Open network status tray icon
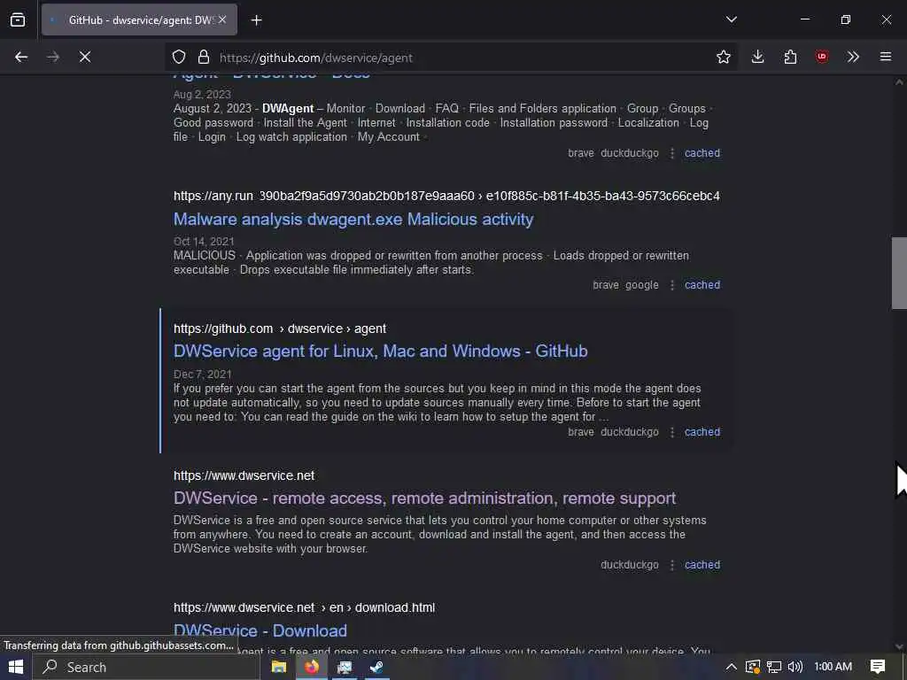Screen dimensions: 907x680 click(774, 667)
